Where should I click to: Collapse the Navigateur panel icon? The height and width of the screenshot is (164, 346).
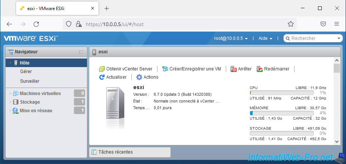coord(81,52)
